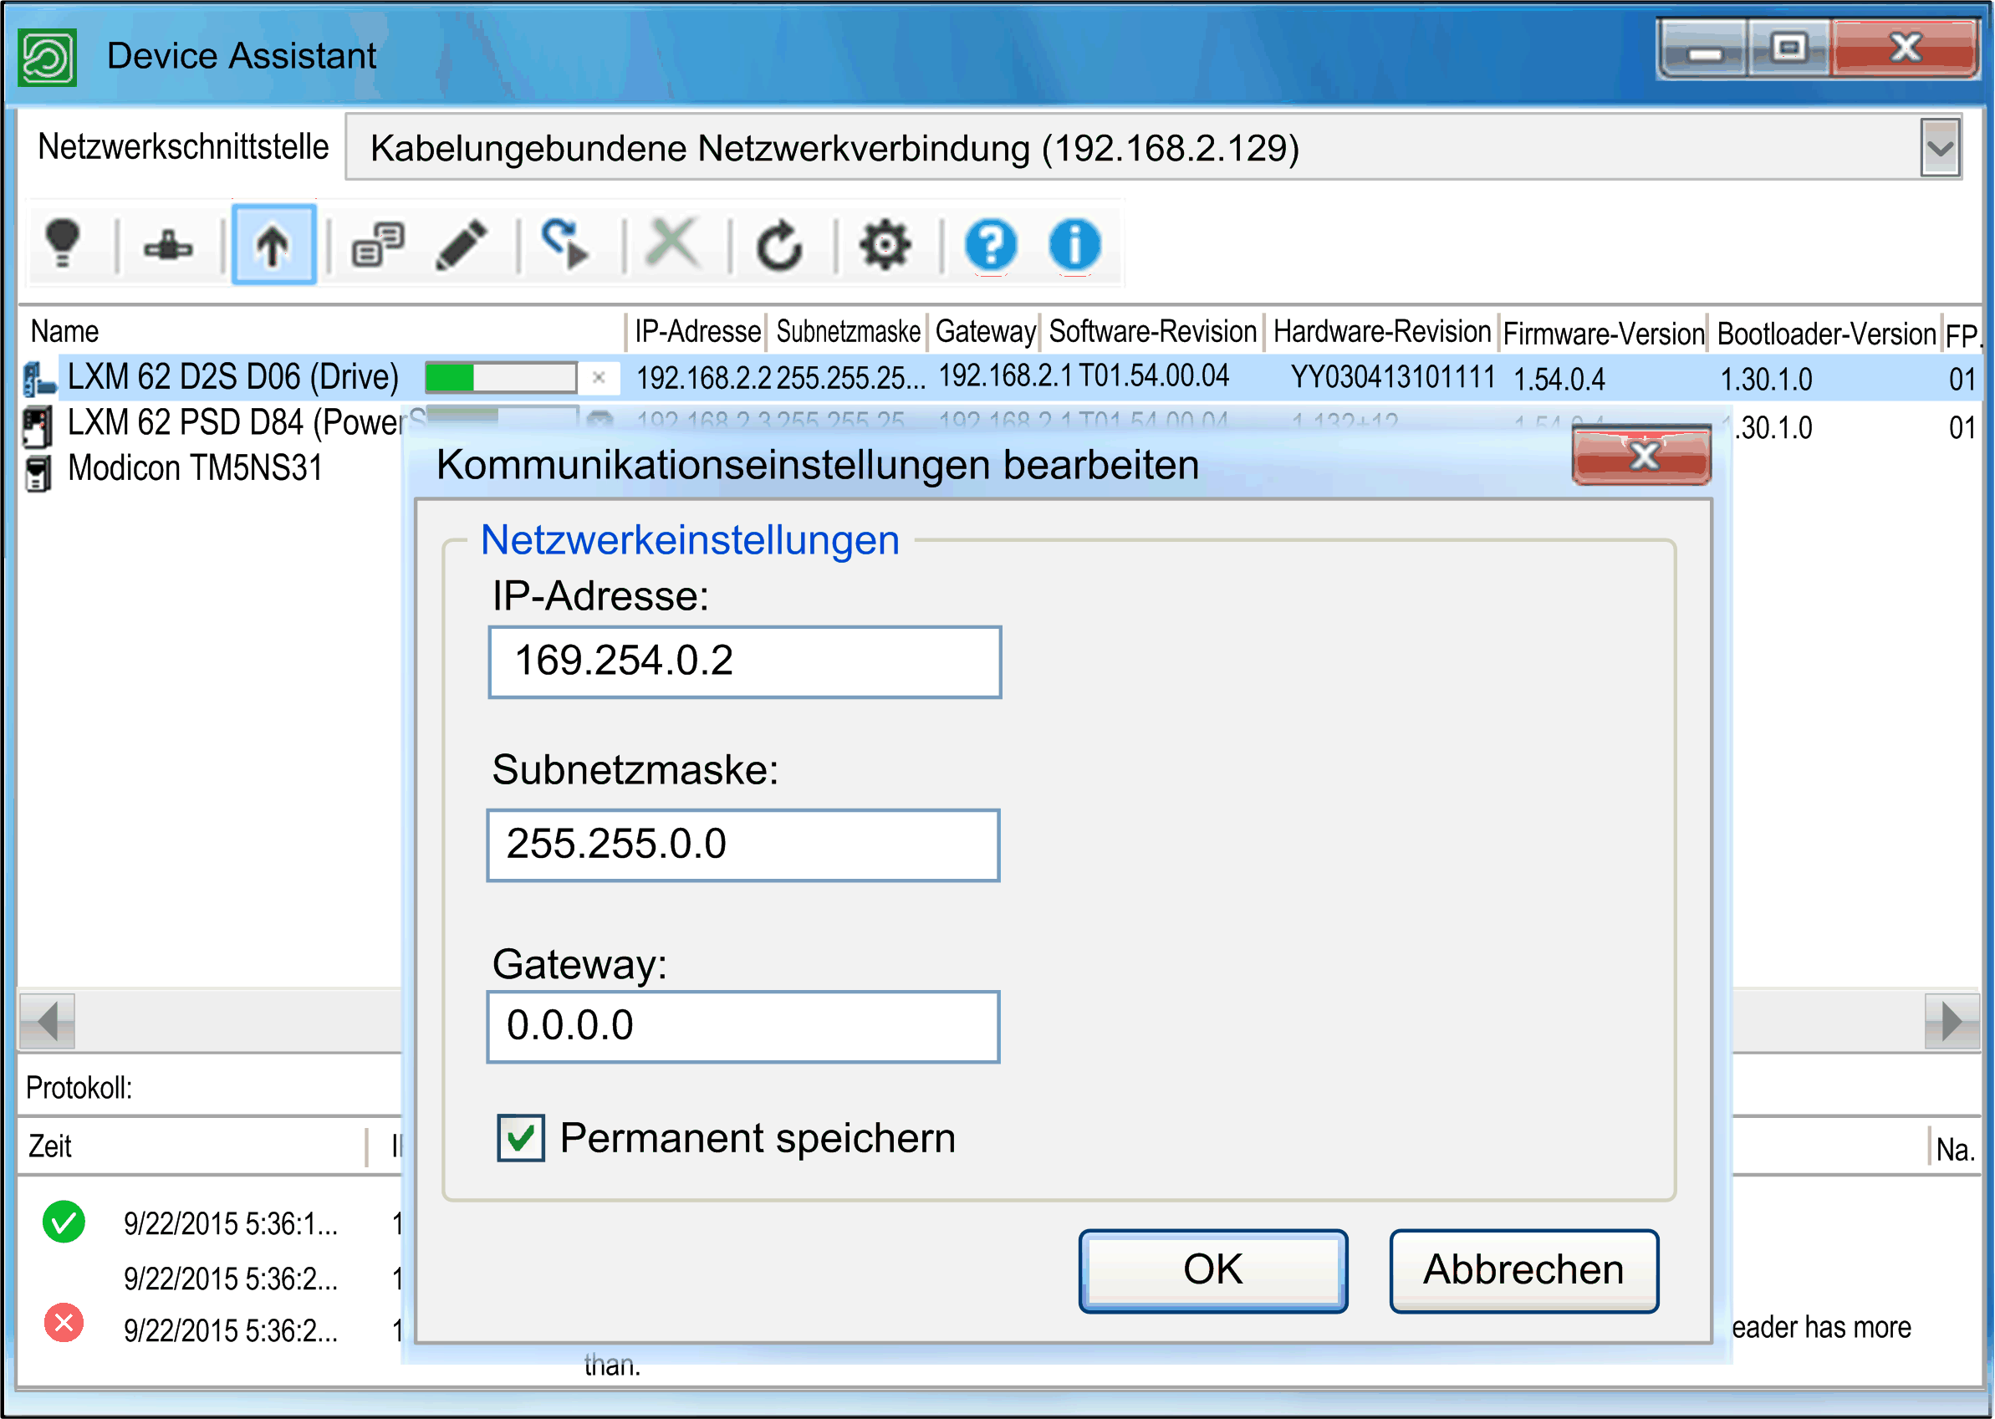Show info with the blue i icon
The image size is (1995, 1419).
(x=1074, y=245)
